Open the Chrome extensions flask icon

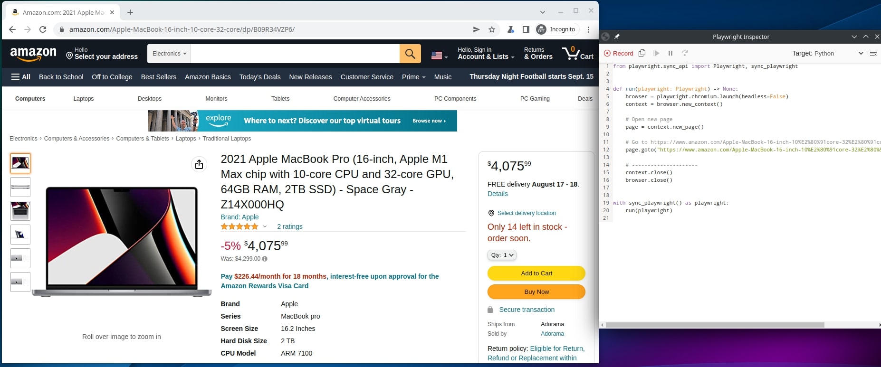click(511, 29)
